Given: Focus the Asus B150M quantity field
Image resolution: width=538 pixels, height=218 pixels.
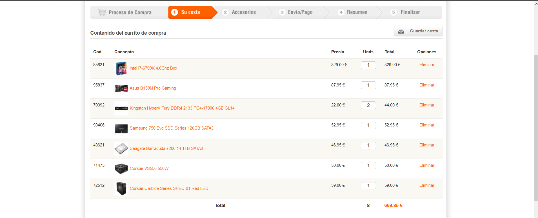Looking at the screenshot, I should click(368, 85).
